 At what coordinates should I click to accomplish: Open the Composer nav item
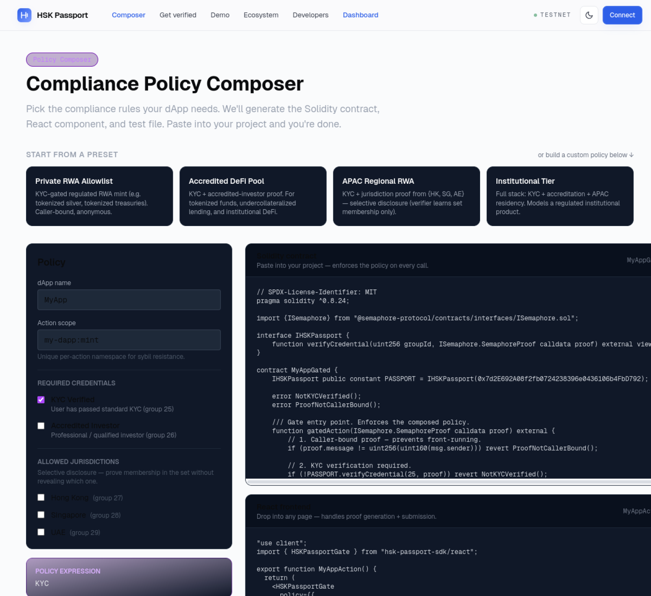pos(129,15)
